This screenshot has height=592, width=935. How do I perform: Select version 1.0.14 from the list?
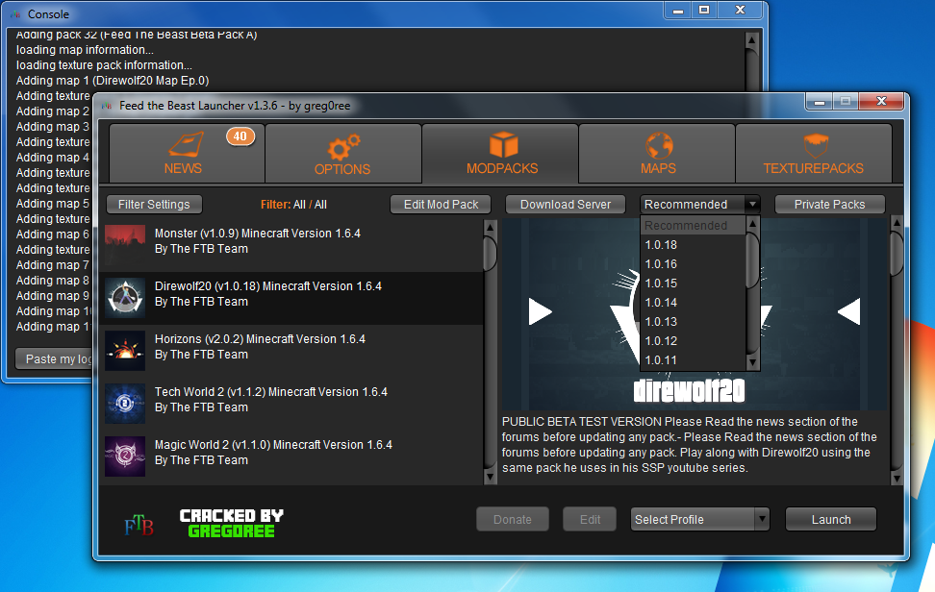coord(693,303)
